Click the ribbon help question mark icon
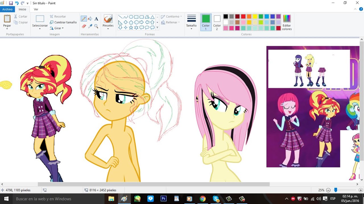Screen dimensions: 364x204 360,9
